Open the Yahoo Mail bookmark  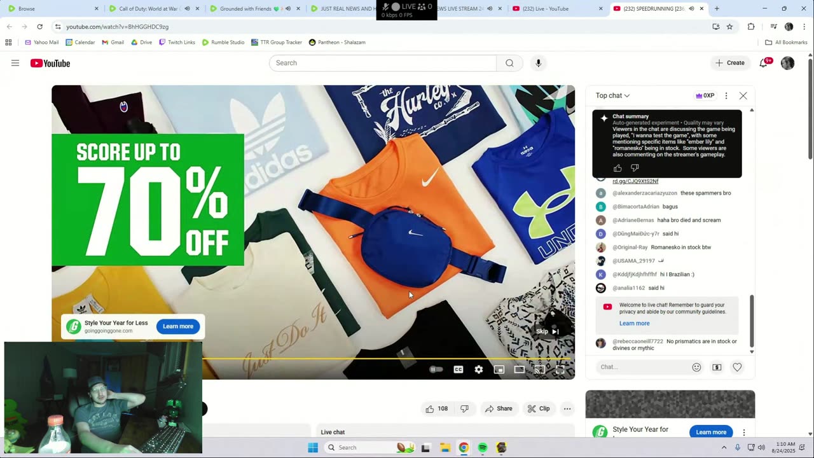[x=41, y=42]
